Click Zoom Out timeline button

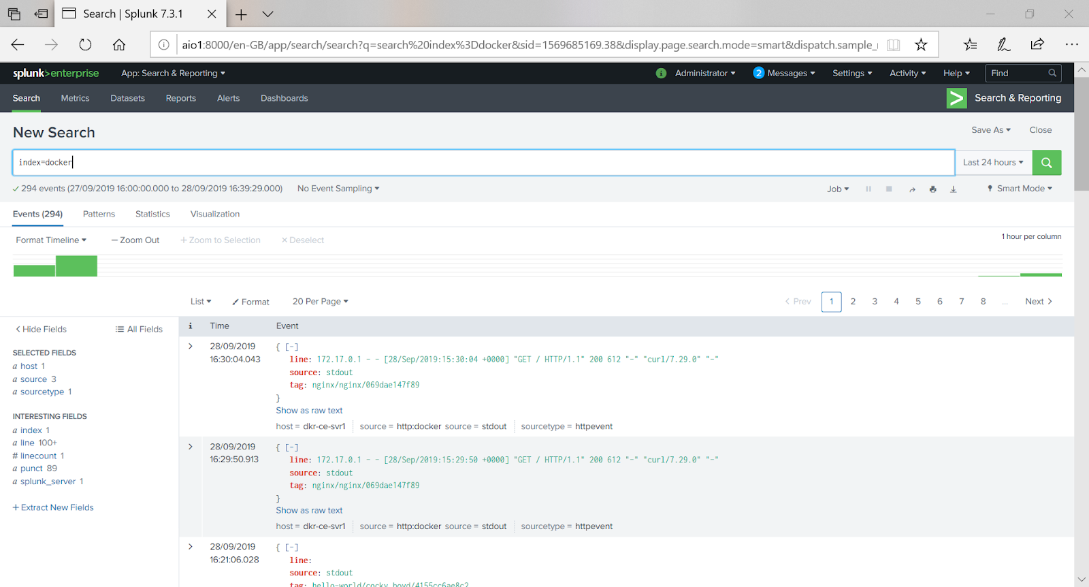(135, 240)
